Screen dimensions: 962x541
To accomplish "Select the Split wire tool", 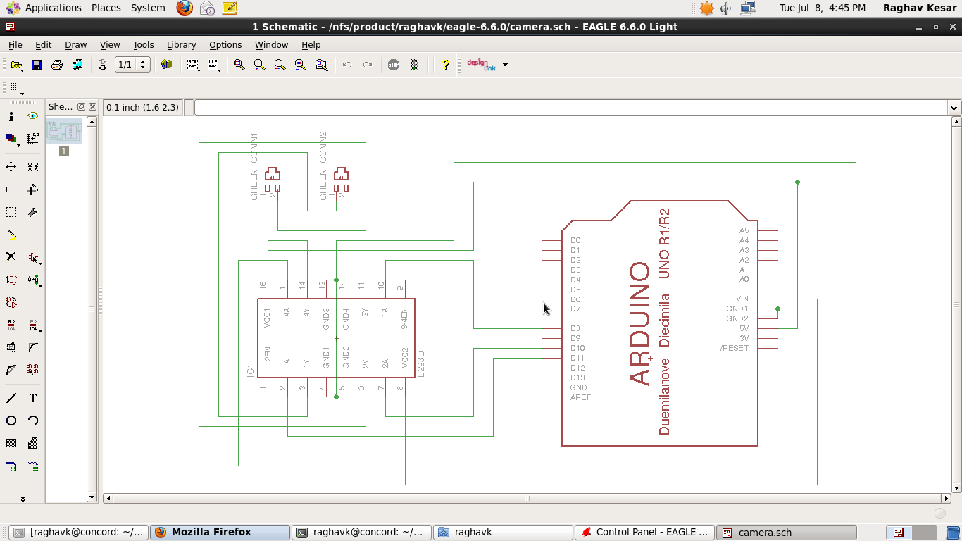I will coord(11,370).
